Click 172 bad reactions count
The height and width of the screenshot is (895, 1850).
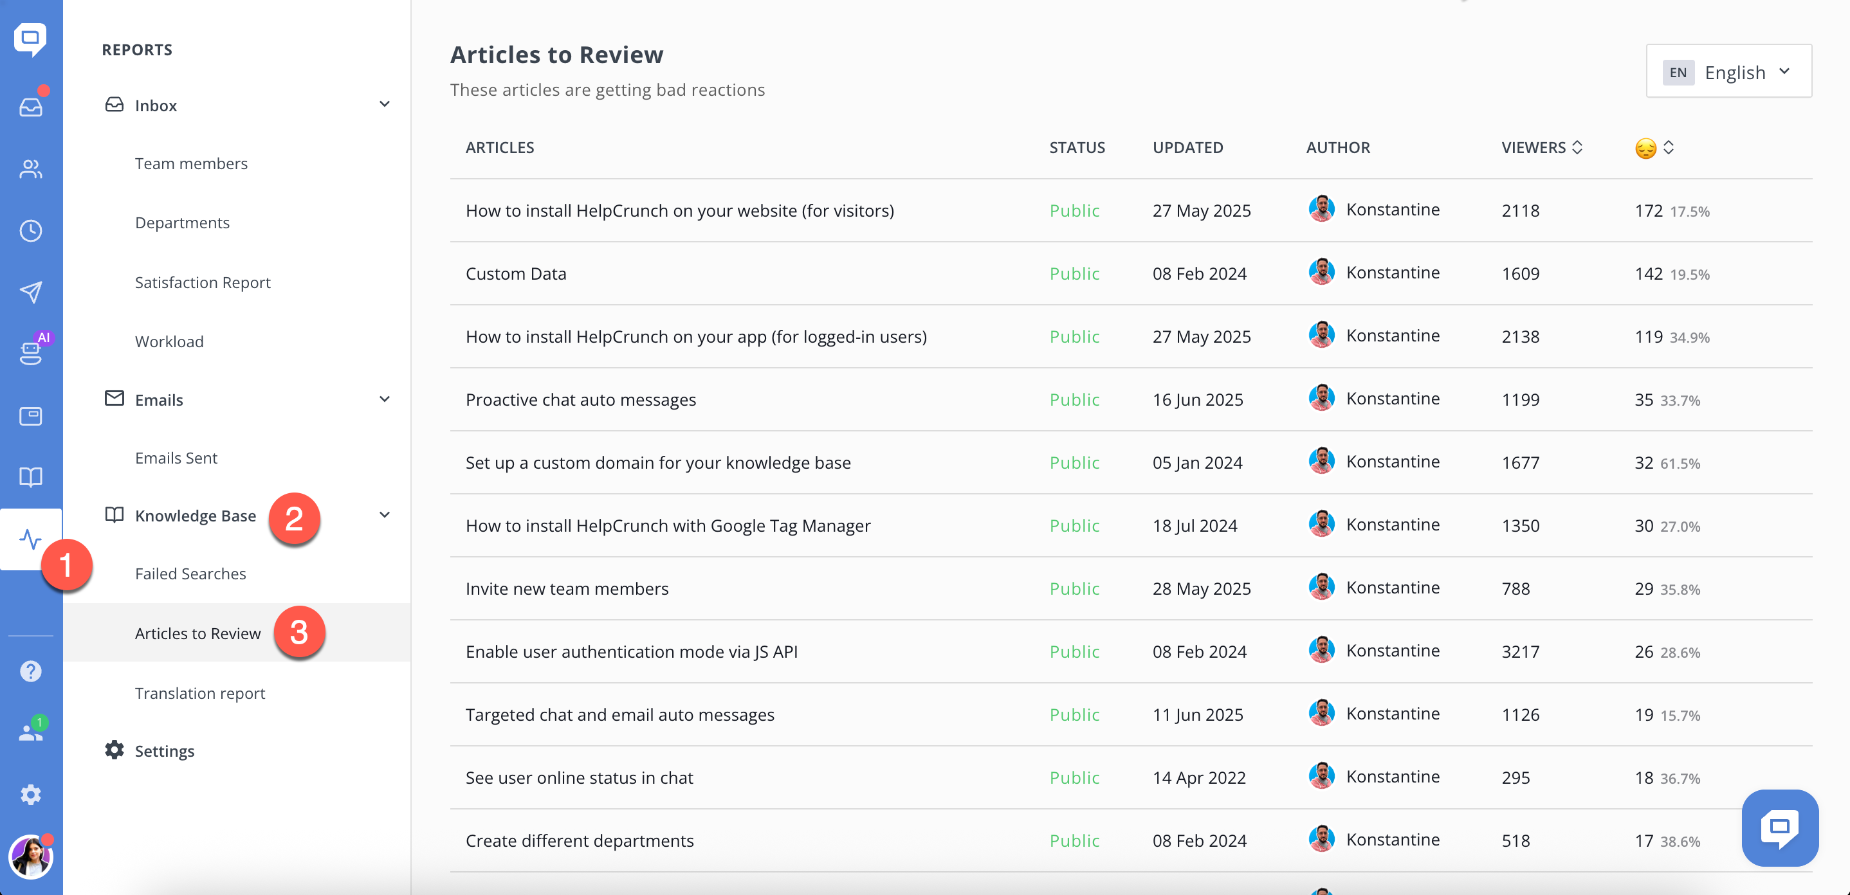(1648, 210)
